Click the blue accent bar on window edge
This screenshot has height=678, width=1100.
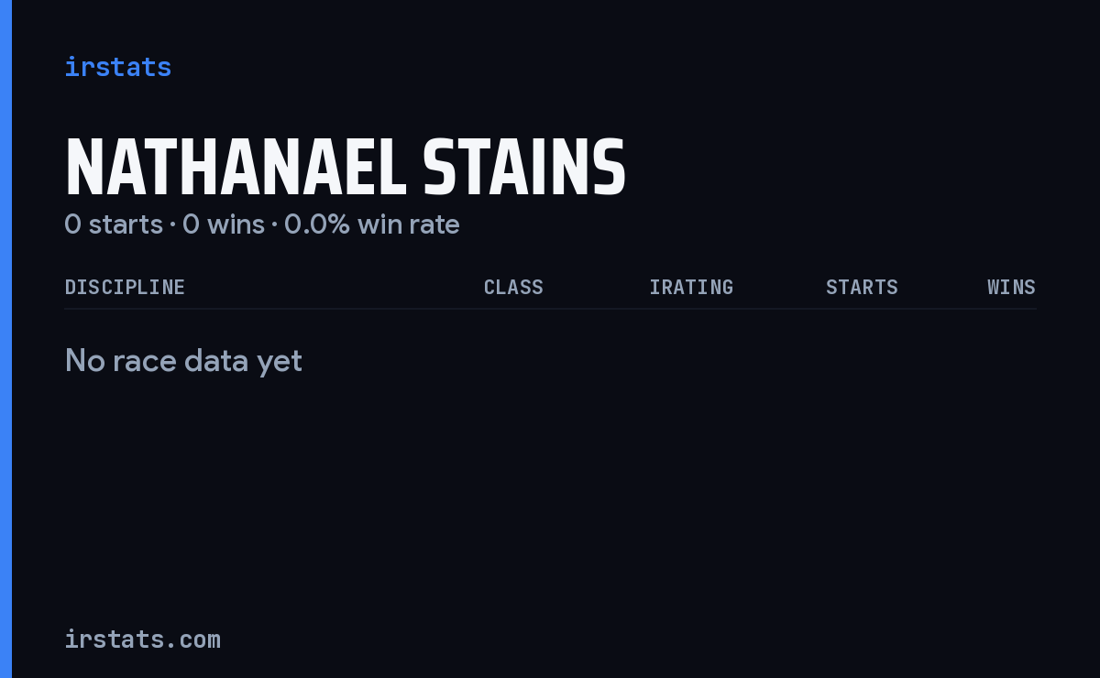(5, 339)
